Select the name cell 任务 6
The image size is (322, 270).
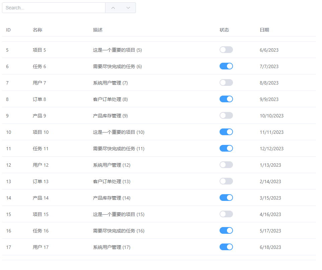pos(39,66)
